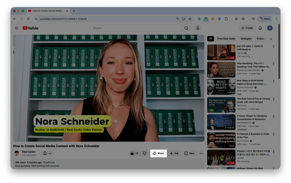Screen dimensions: 291x183
Task: Open options menu for Real Cost video
Action: point(274,99)
